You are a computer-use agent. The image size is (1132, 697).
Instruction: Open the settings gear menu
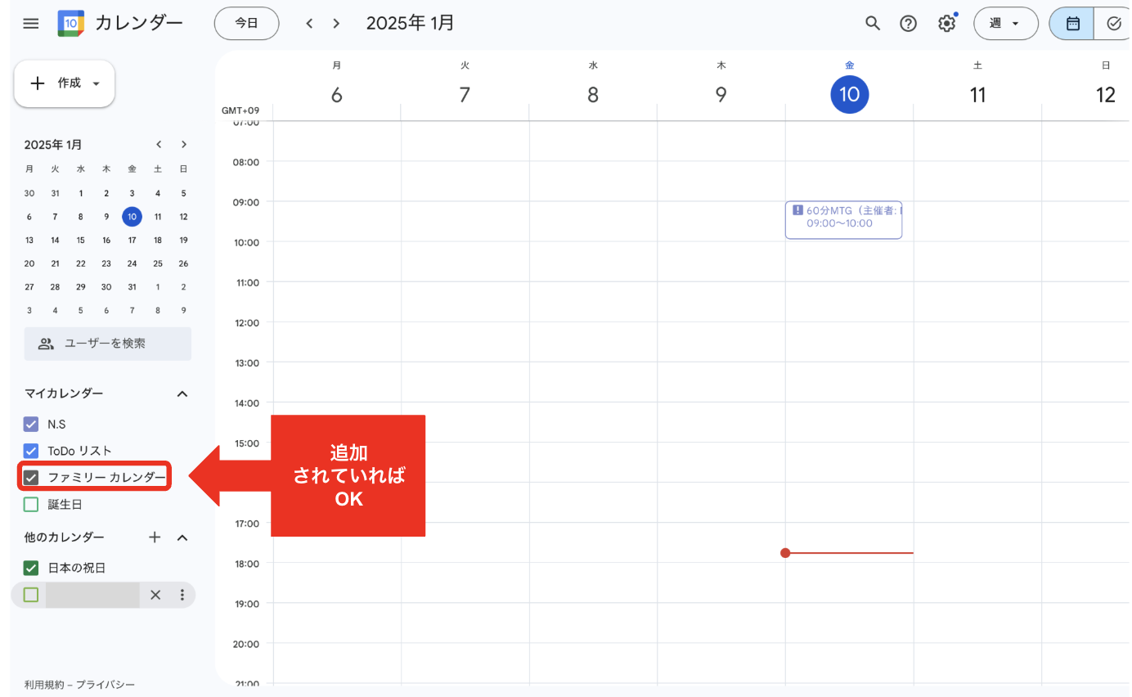[x=946, y=24]
